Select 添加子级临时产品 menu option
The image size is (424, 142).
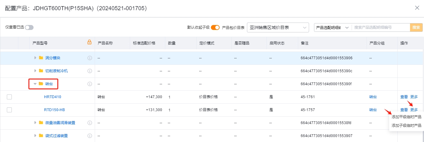(406, 126)
